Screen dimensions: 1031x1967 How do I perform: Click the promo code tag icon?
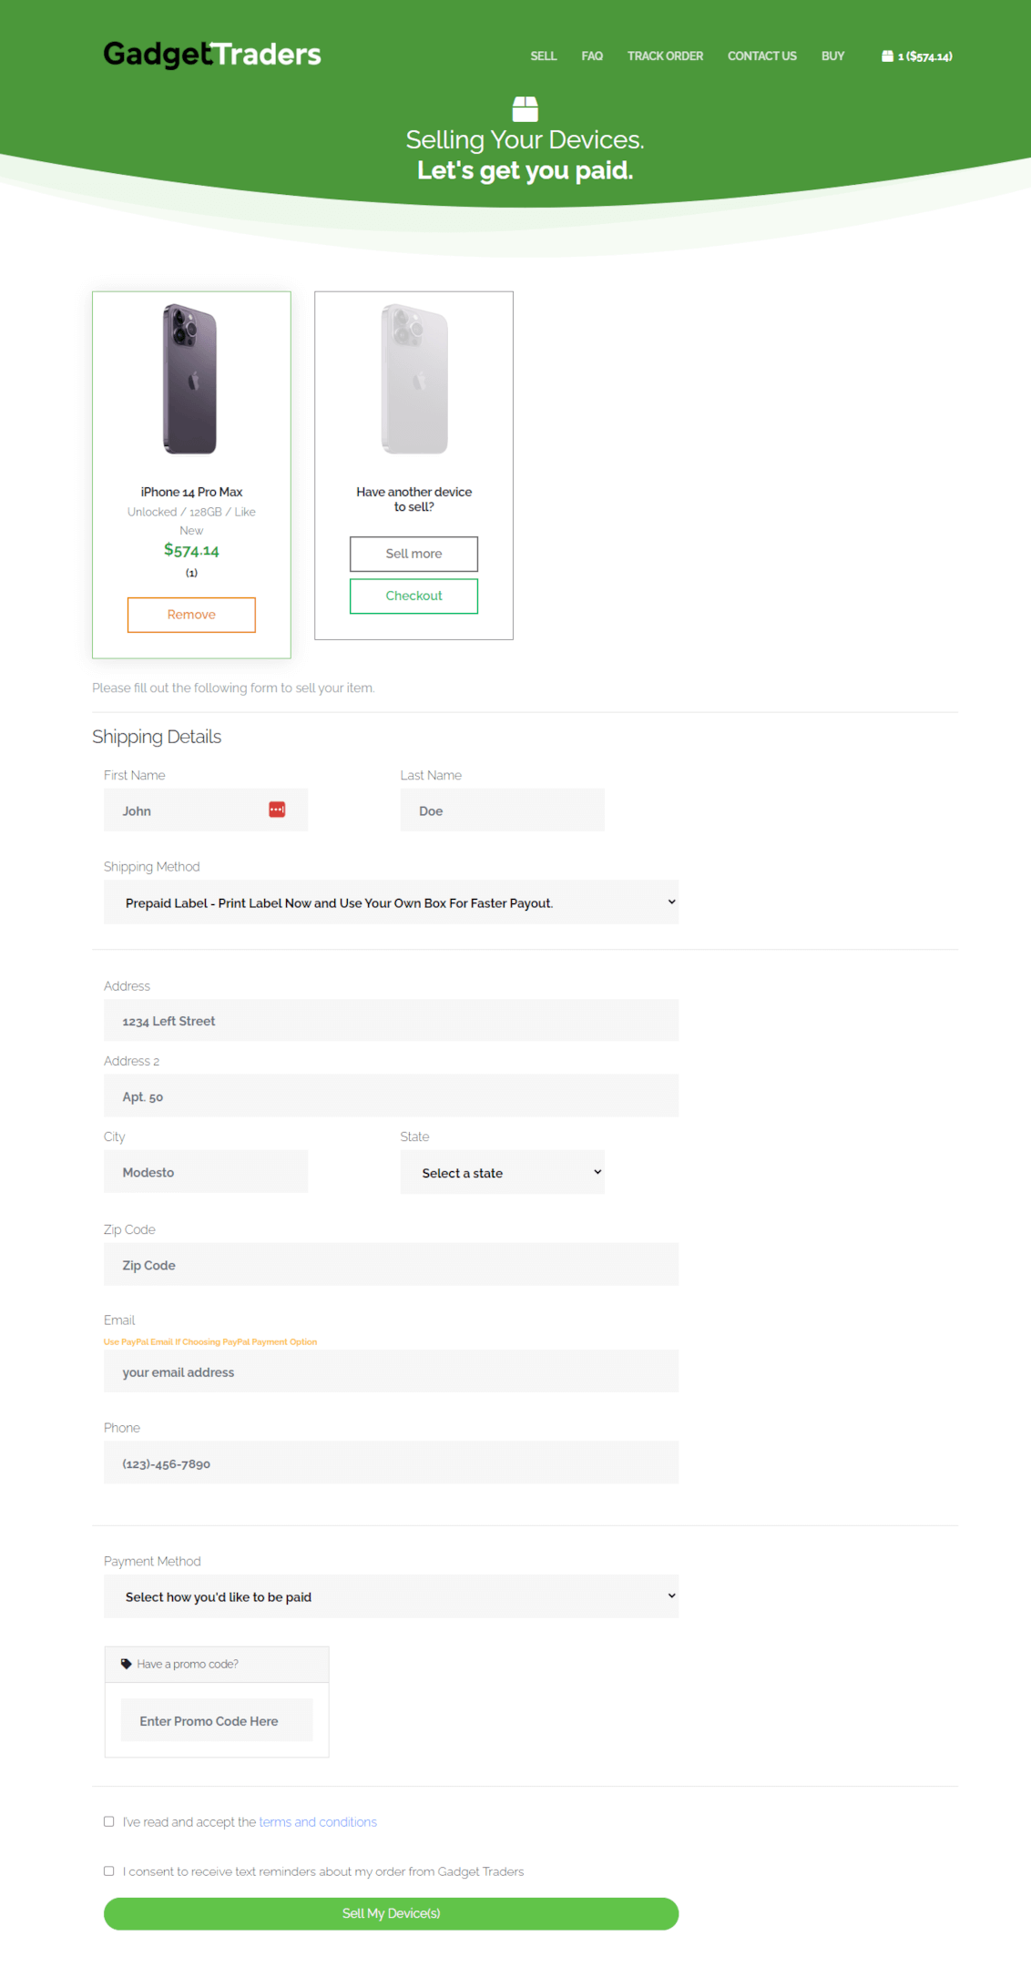(127, 1664)
